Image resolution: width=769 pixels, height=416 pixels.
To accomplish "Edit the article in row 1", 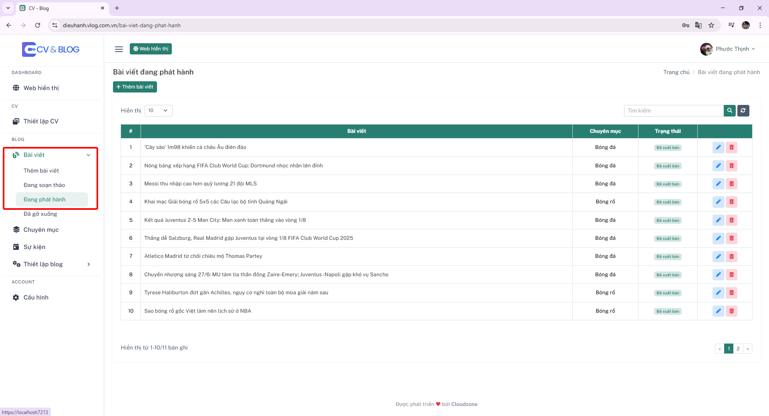I will click(x=718, y=147).
